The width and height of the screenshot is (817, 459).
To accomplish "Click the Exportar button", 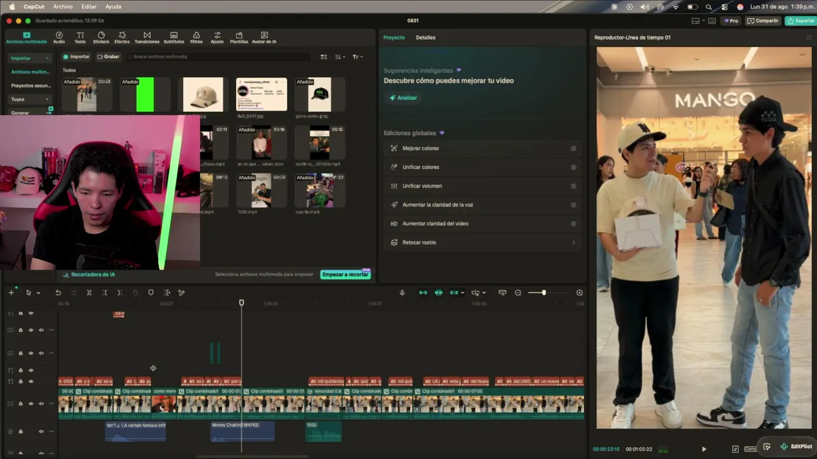I will point(800,21).
